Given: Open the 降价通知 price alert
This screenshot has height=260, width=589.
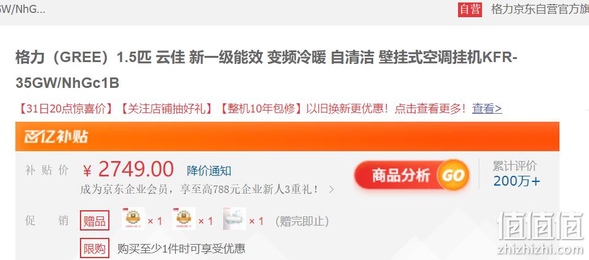Looking at the screenshot, I should 209,171.
